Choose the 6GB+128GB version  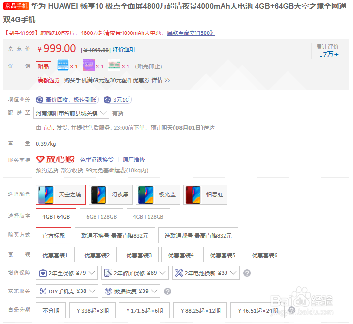click(x=101, y=216)
